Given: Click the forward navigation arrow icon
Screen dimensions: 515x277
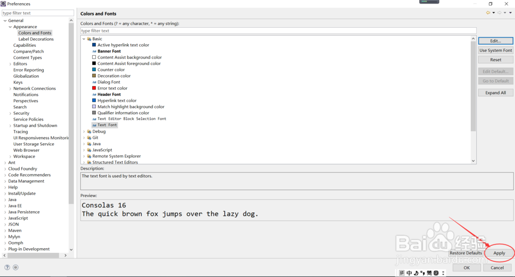Looking at the screenshot, I should 499,13.
